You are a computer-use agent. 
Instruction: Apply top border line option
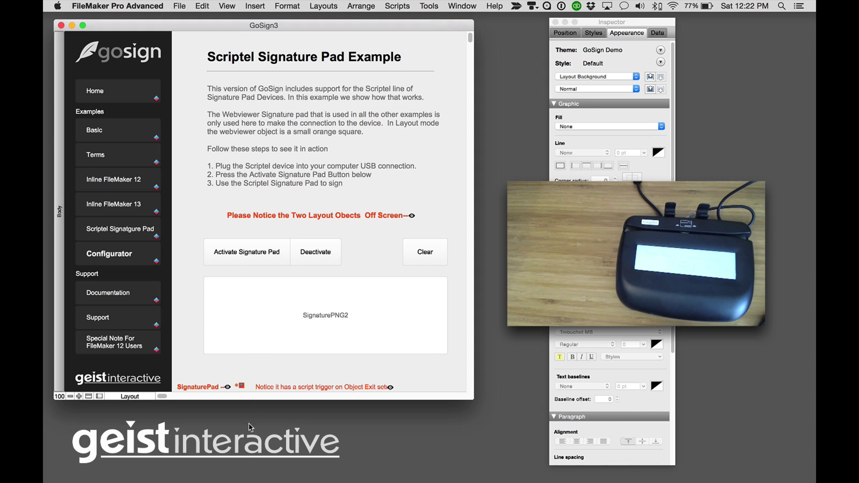(587, 166)
